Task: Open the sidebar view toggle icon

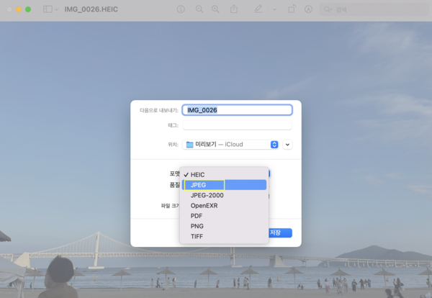Action: [x=48, y=9]
